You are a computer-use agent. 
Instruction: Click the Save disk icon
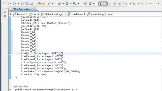tap(22, 4)
